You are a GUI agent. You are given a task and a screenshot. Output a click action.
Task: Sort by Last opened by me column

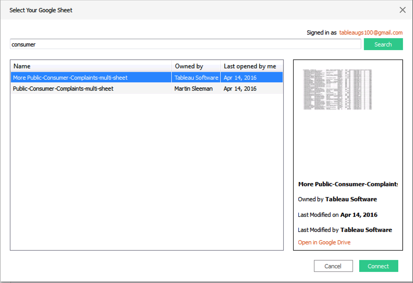click(252, 66)
